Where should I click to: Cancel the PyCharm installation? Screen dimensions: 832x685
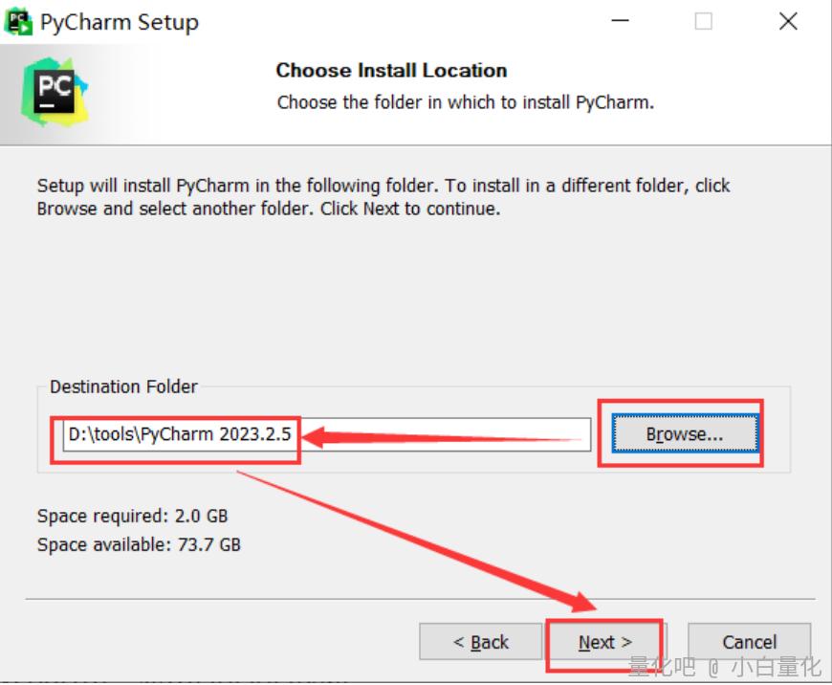(x=749, y=642)
